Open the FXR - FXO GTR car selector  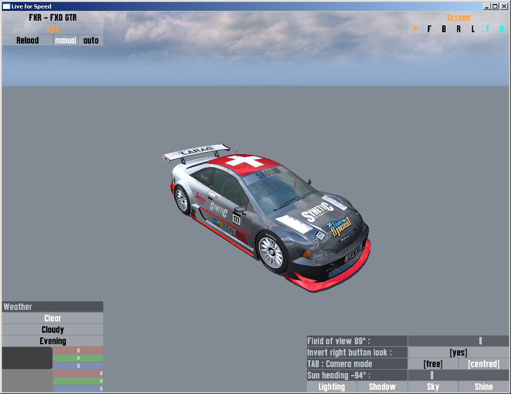pyautogui.click(x=53, y=18)
